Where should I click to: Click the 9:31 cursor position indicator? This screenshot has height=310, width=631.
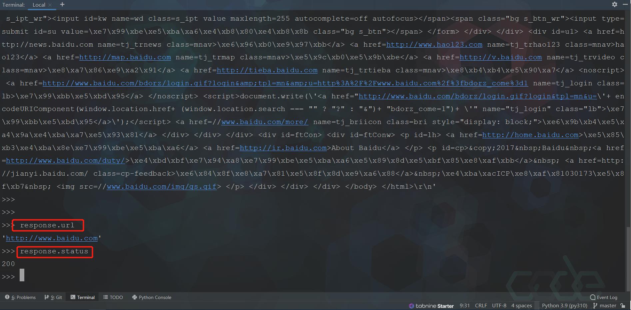coord(465,306)
